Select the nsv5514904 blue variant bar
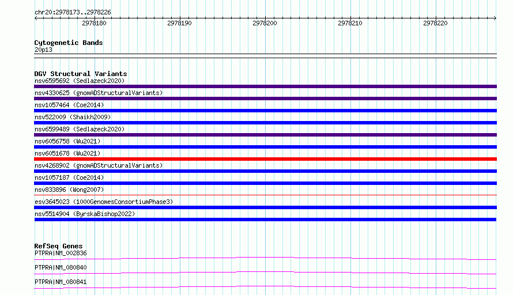Image resolution: width=513 pixels, height=295 pixels. (265, 220)
